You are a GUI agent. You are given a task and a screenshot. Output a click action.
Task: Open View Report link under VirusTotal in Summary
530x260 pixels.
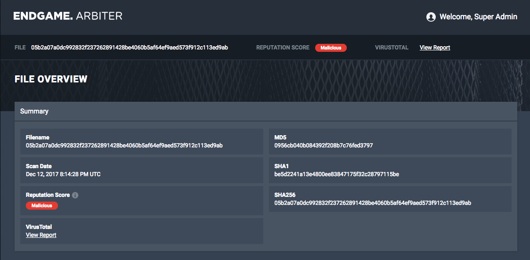click(41, 235)
